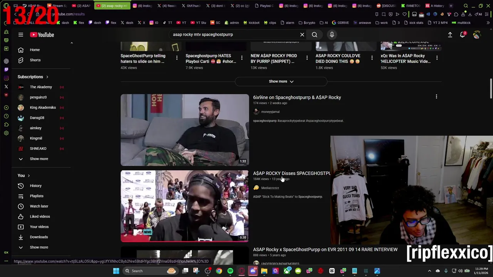Open options for SpaceGhostPurrp telling haters video
The width and height of the screenshot is (493, 277).
(177, 58)
